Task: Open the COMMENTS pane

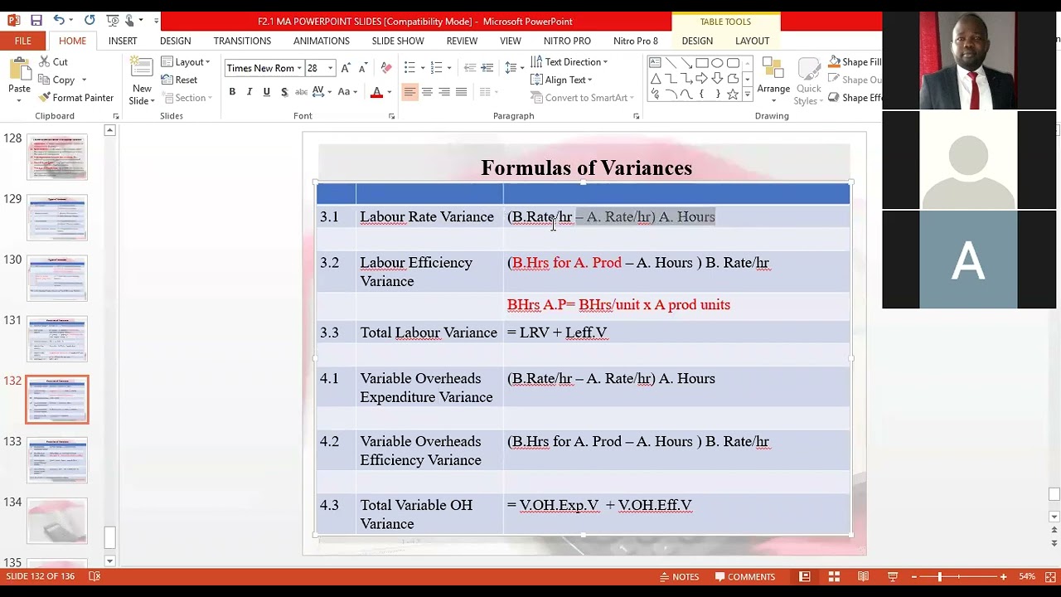Action: coord(745,577)
